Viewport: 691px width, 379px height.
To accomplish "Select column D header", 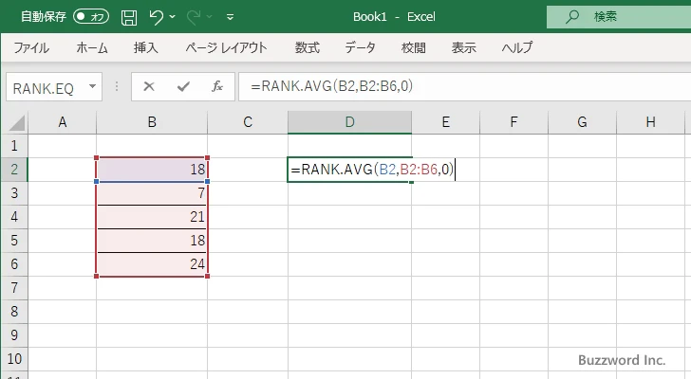I will click(349, 121).
